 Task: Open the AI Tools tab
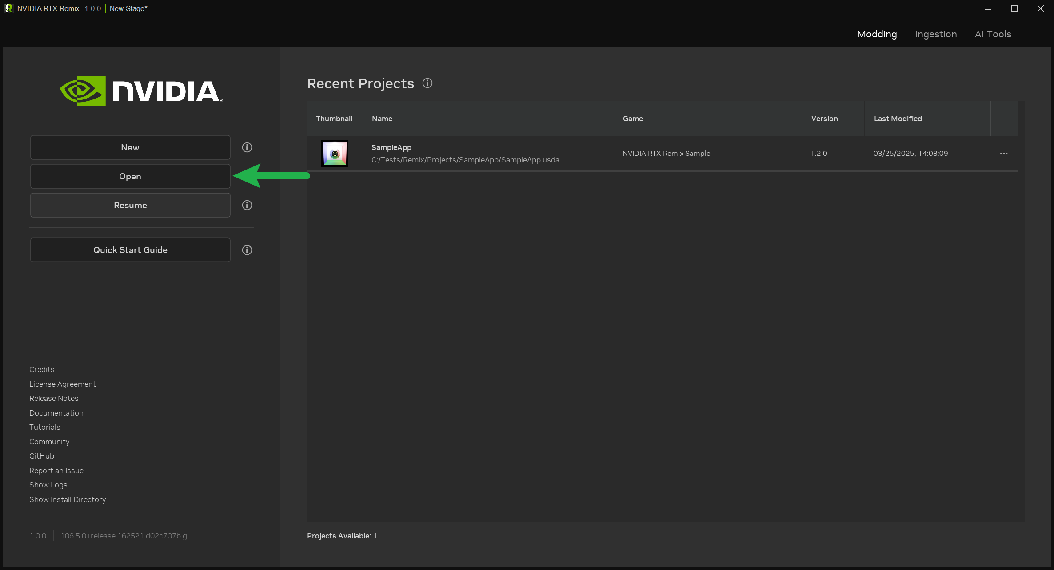pos(993,34)
